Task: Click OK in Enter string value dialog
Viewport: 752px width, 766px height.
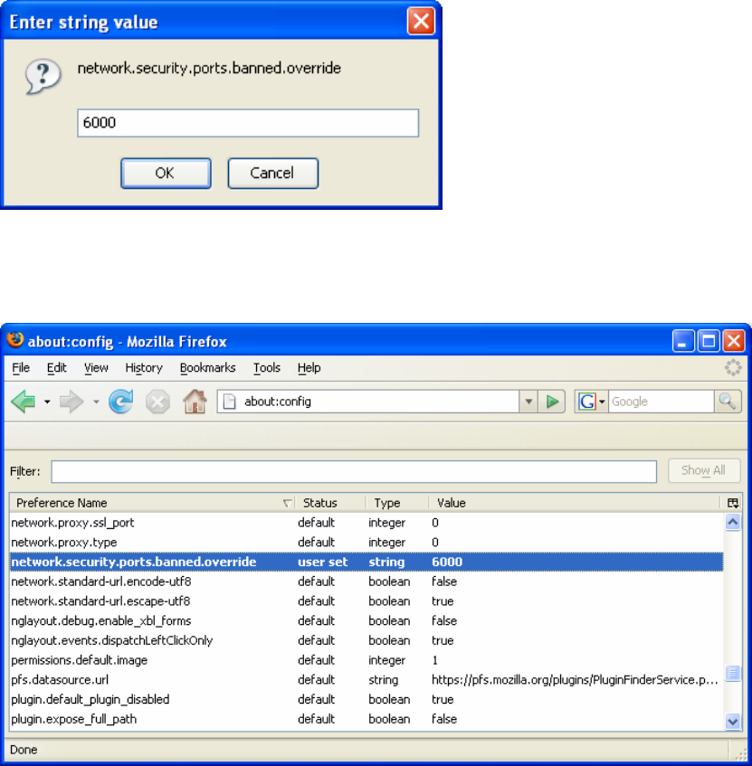Action: (166, 173)
